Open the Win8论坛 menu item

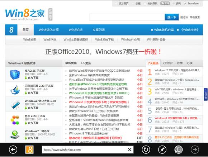pos(76,30)
